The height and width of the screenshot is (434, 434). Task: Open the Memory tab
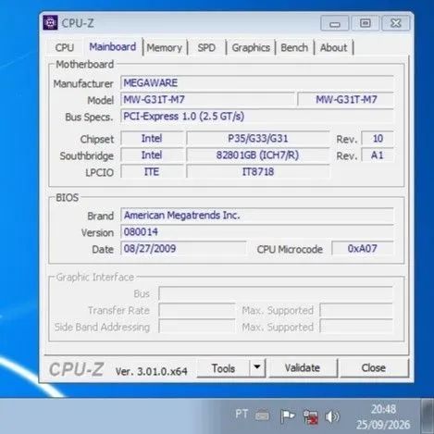(165, 48)
